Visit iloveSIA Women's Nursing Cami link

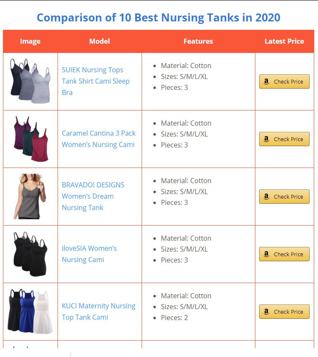[89, 254]
